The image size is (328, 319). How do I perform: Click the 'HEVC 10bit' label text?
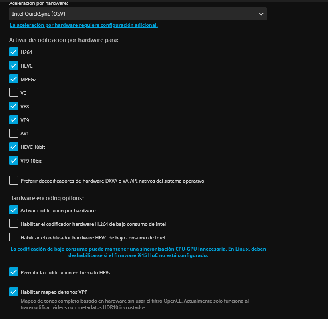point(33,147)
